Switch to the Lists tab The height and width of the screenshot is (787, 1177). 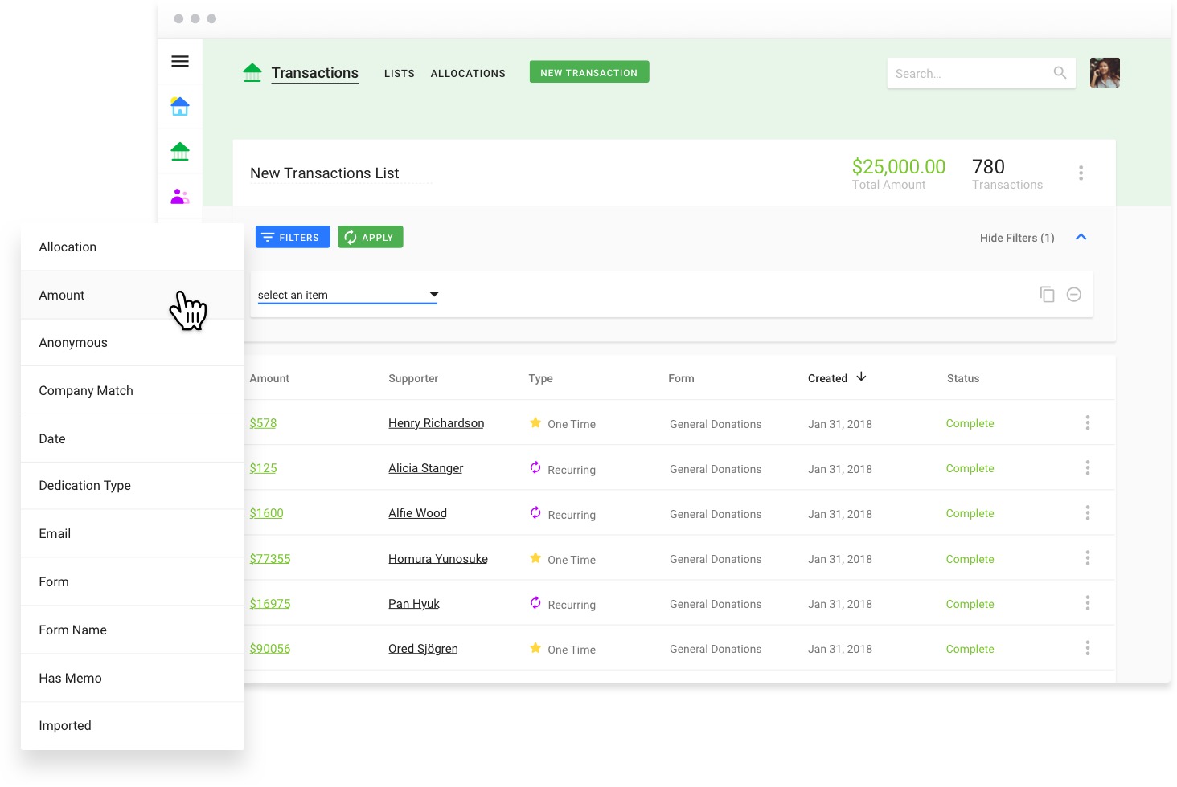point(399,73)
